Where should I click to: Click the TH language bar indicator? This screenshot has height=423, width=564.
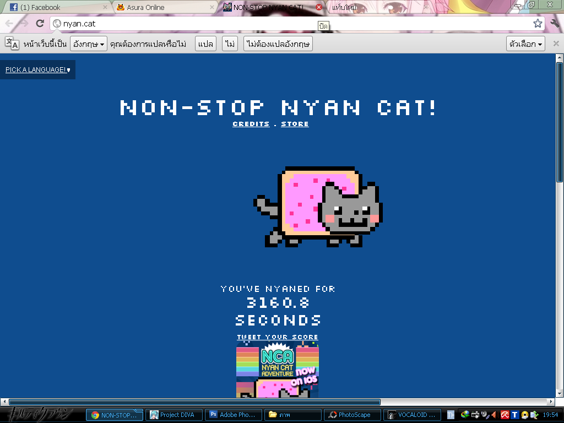tap(451, 415)
